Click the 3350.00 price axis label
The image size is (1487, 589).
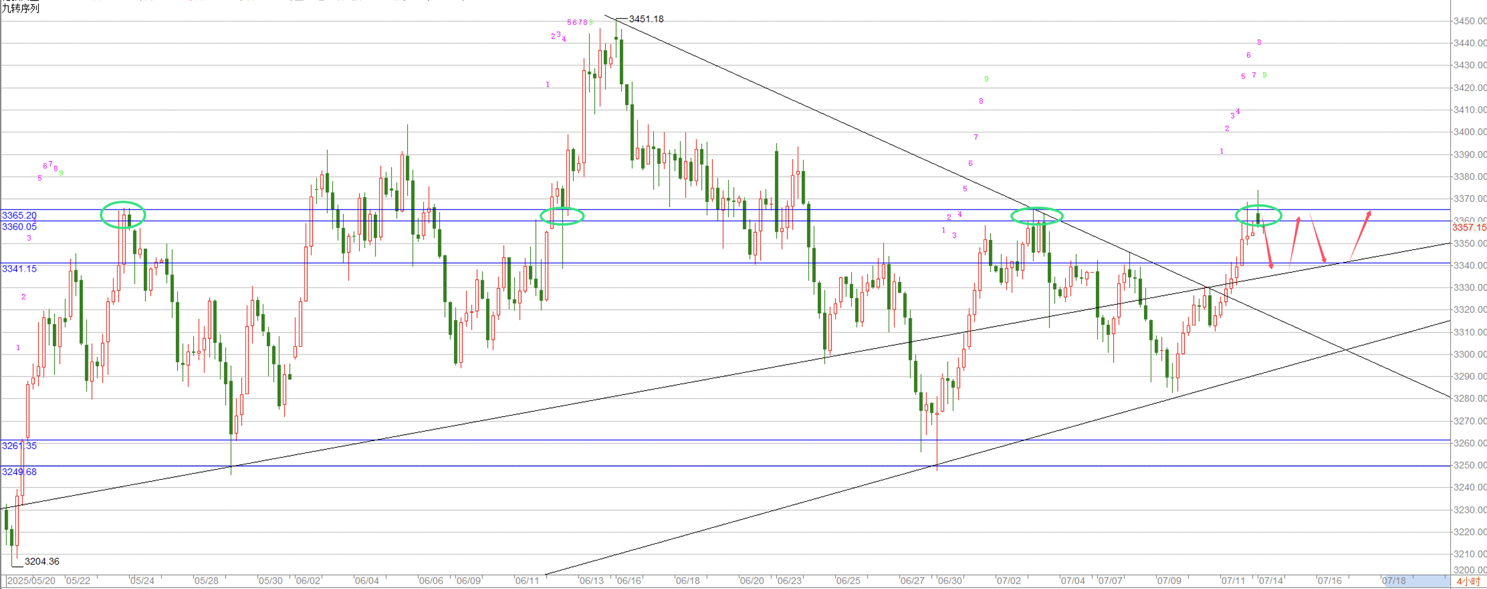pyautogui.click(x=1470, y=243)
